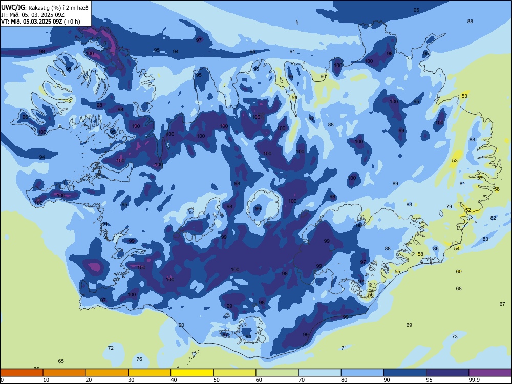Screen dimensions: 512x384
Task: Click the title text 'Rakastig (%) í 2 m hæð'
Action: (x=58, y=8)
